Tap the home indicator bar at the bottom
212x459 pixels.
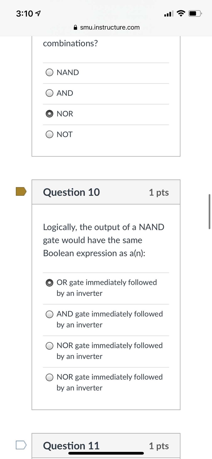pyautogui.click(x=106, y=453)
